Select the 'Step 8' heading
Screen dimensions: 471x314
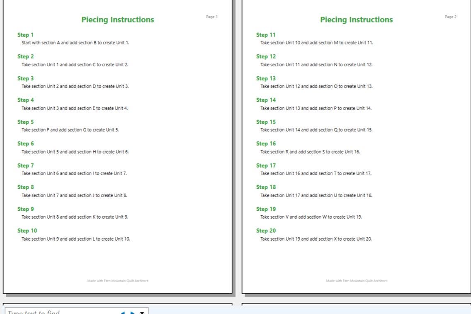tap(26, 187)
